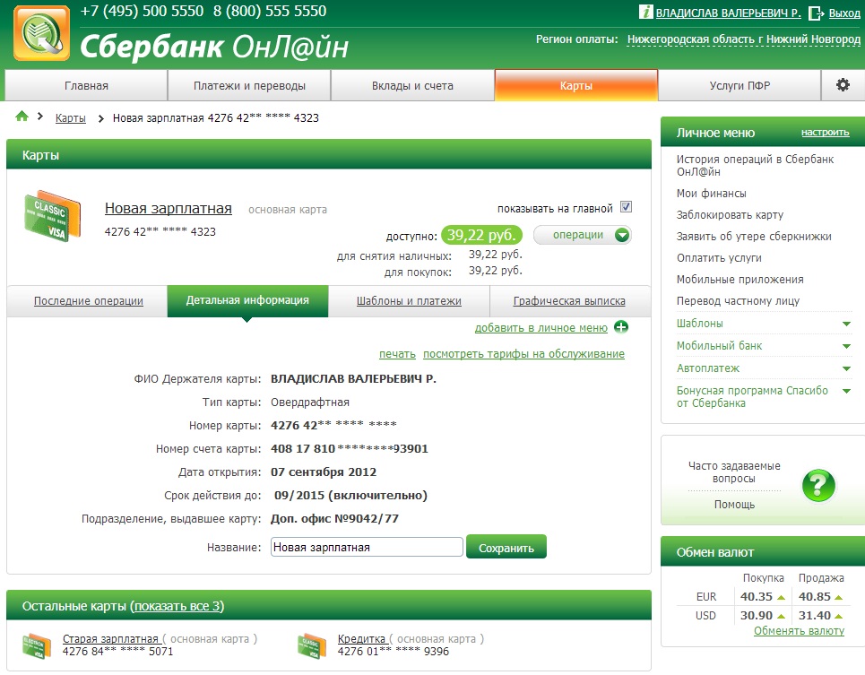Open the Графическая выписка tab
This screenshot has height=675, width=865.
[x=569, y=301]
